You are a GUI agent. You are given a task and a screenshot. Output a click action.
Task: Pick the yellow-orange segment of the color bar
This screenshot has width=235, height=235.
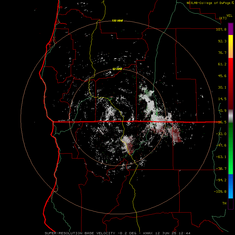(x=231, y=46)
